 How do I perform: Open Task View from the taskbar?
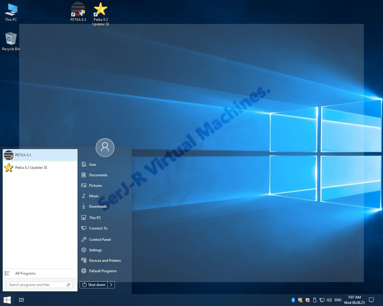coord(22,300)
